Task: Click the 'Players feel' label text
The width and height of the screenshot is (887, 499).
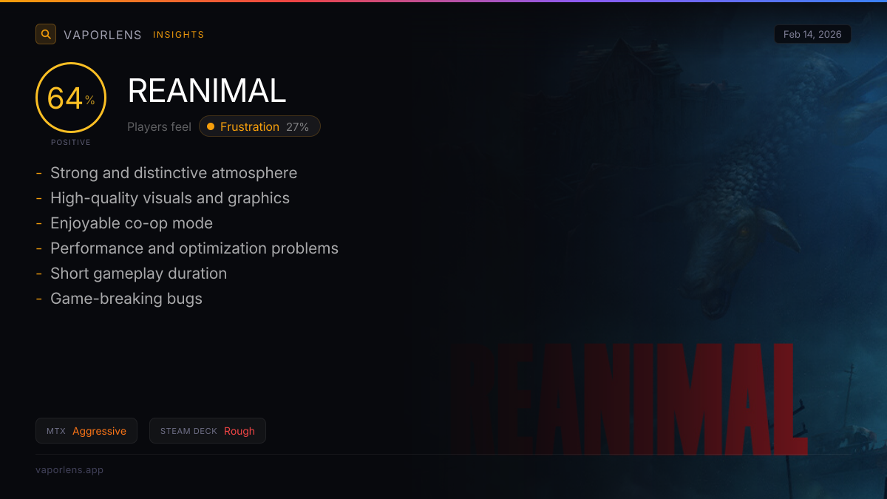Action: point(159,126)
